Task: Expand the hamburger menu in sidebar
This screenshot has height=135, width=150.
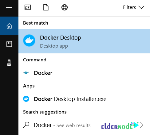Action: [9, 7]
